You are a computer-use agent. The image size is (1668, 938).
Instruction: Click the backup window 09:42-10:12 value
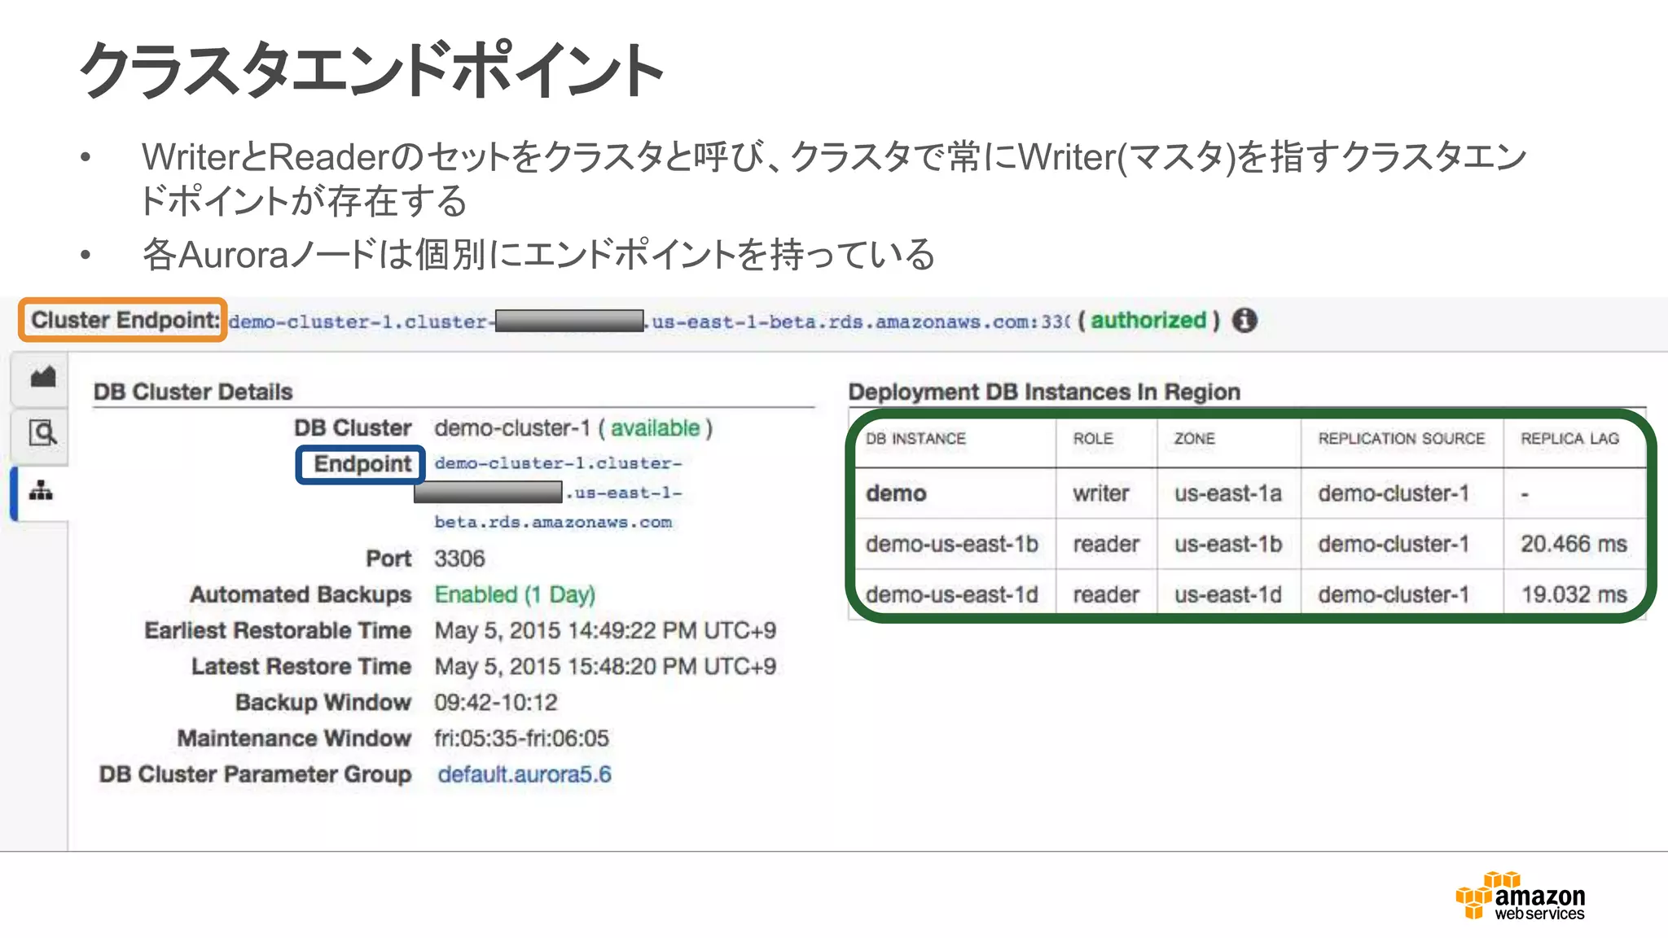(x=496, y=702)
